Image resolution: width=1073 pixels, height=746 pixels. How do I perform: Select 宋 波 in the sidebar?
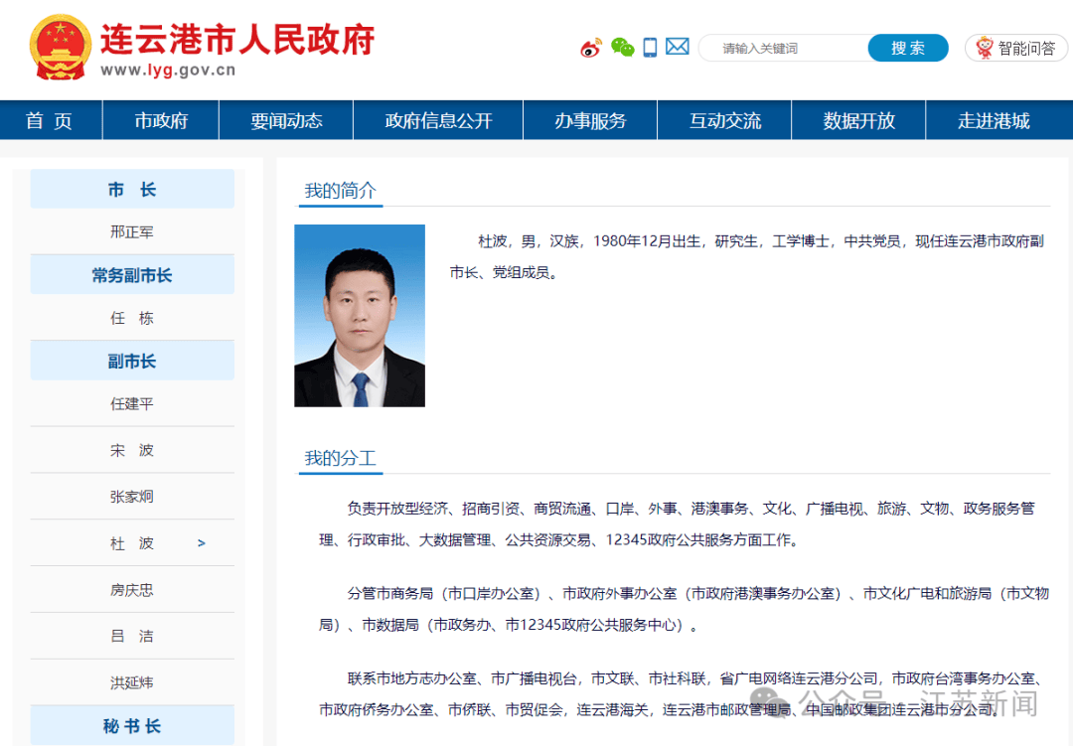tap(132, 450)
